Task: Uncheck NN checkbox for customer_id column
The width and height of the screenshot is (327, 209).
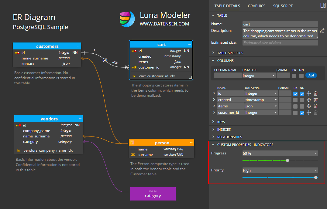Action: pos(302,113)
